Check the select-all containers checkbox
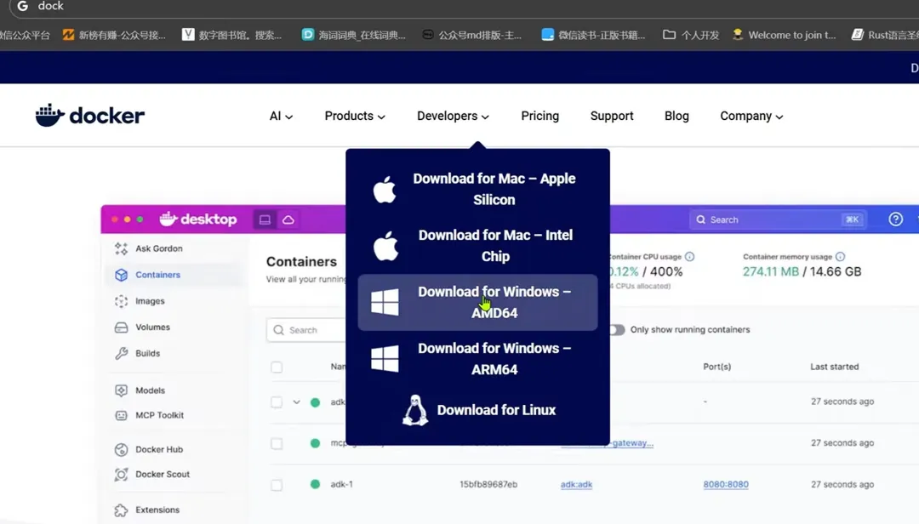919x524 pixels. click(277, 367)
